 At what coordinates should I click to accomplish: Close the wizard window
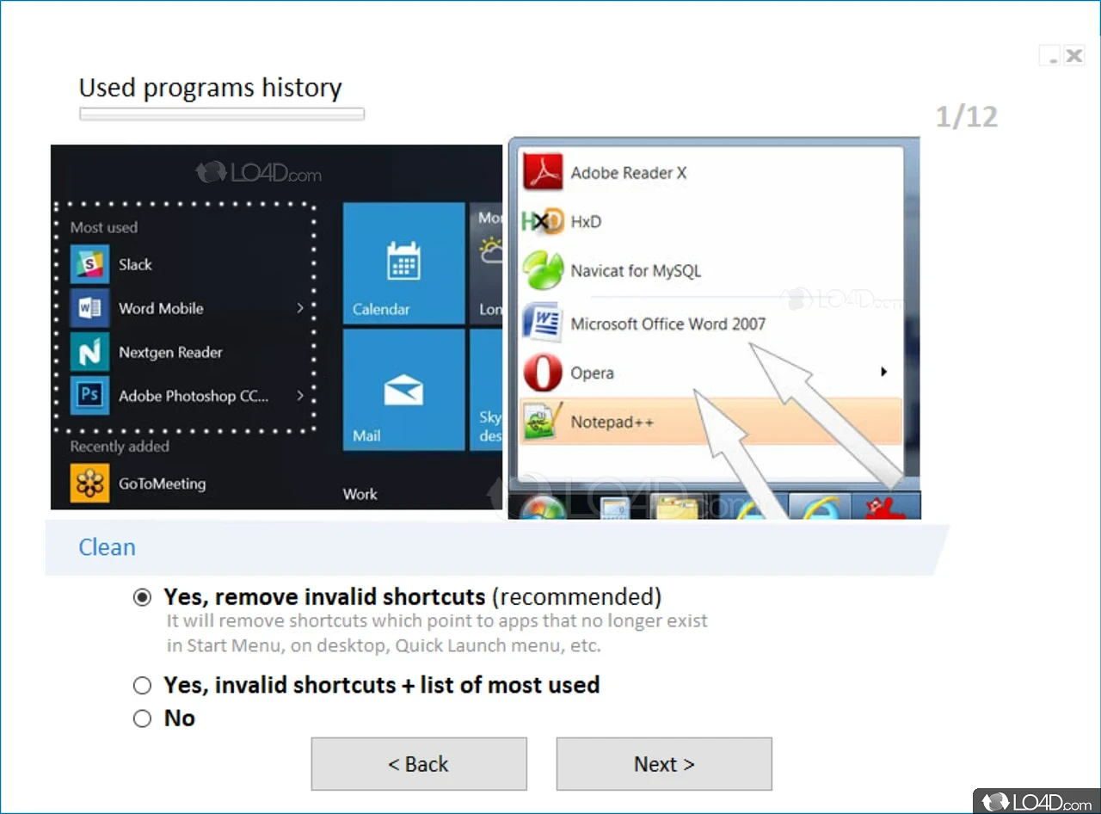tap(1073, 56)
